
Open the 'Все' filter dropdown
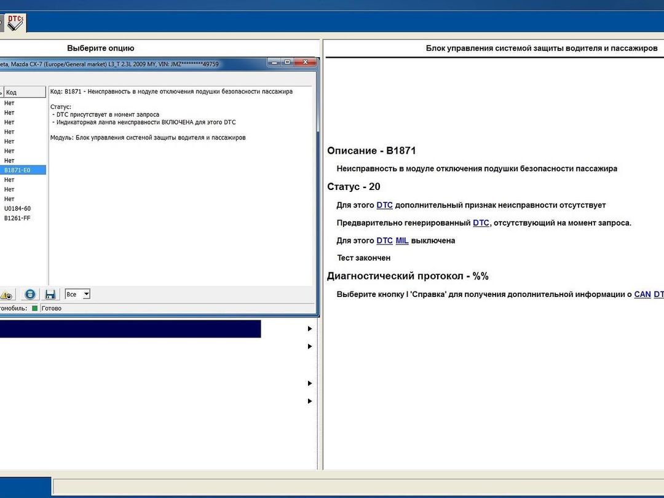click(77, 294)
